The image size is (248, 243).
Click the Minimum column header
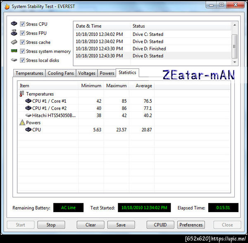[91, 86]
